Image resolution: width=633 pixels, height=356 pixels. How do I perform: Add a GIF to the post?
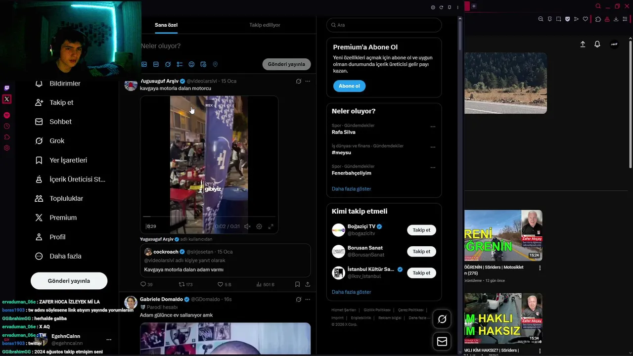(156, 64)
